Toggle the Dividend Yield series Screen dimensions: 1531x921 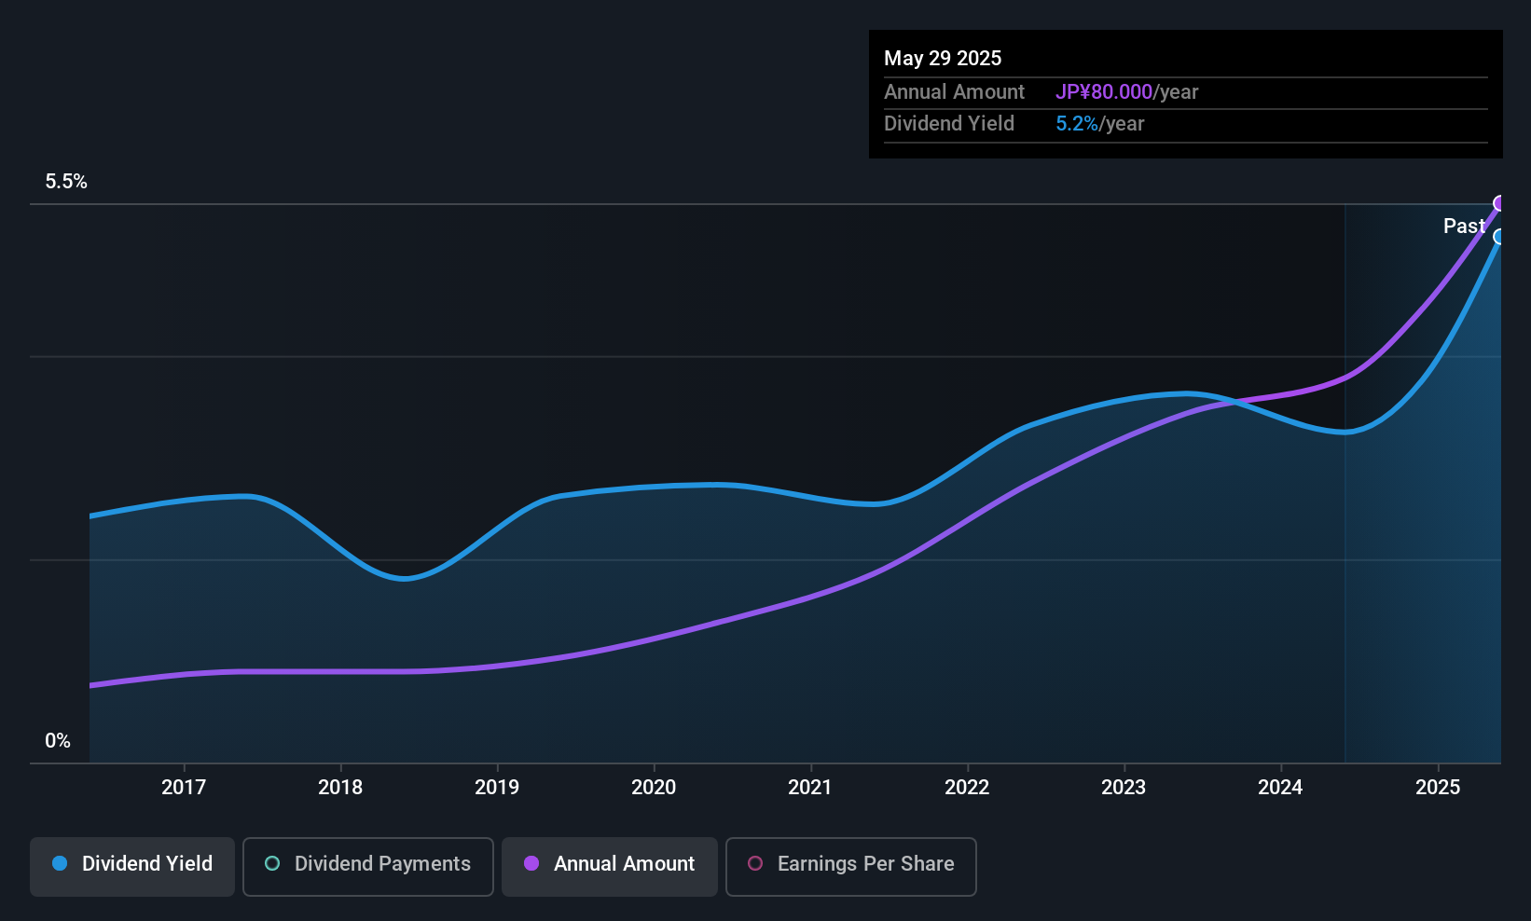132,866
